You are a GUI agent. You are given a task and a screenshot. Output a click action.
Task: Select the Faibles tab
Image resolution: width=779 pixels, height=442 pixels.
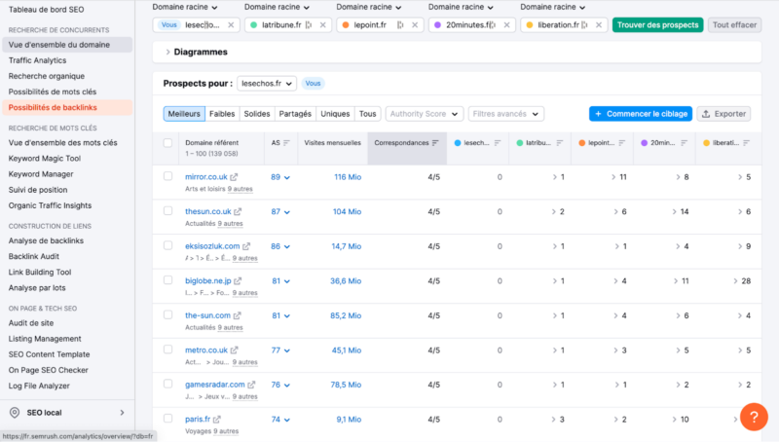222,114
